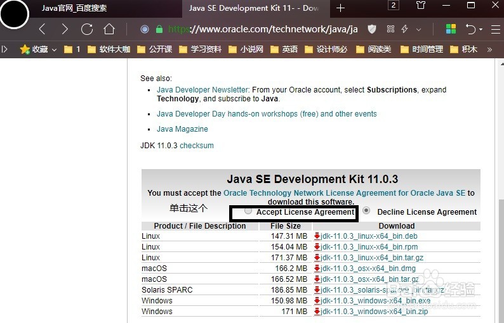
Task: Open the 学习资料 bookmark folder
Action: pos(200,49)
